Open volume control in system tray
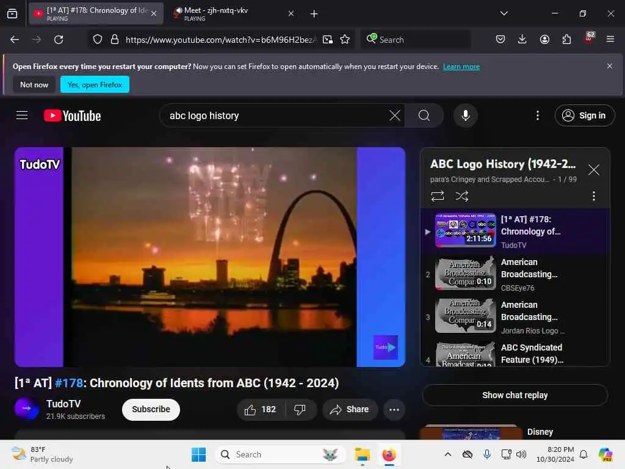The image size is (625, 469). tap(521, 454)
